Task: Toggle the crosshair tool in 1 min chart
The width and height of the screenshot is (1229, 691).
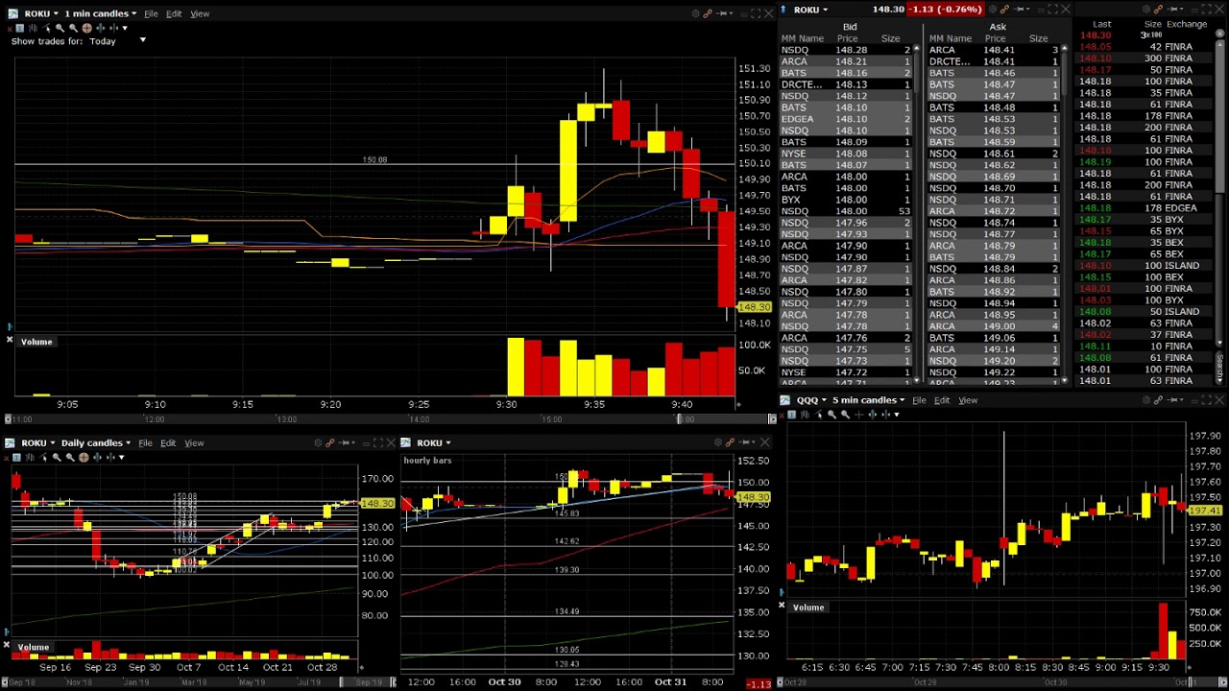Action: point(86,28)
